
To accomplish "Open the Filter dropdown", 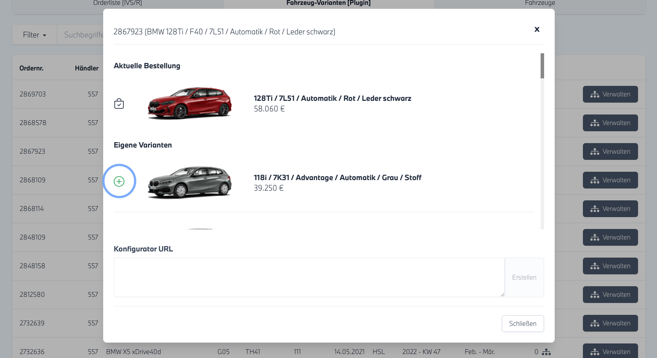I will [x=34, y=35].
